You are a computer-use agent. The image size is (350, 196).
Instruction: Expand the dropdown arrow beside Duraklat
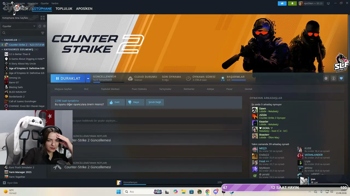88,78
